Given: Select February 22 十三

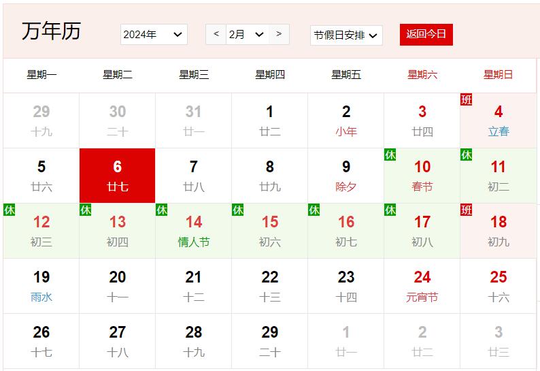Looking at the screenshot, I should point(269,286).
